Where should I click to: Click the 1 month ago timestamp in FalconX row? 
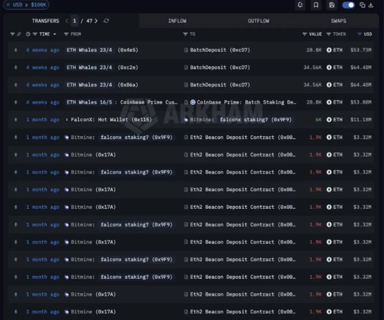click(43, 120)
